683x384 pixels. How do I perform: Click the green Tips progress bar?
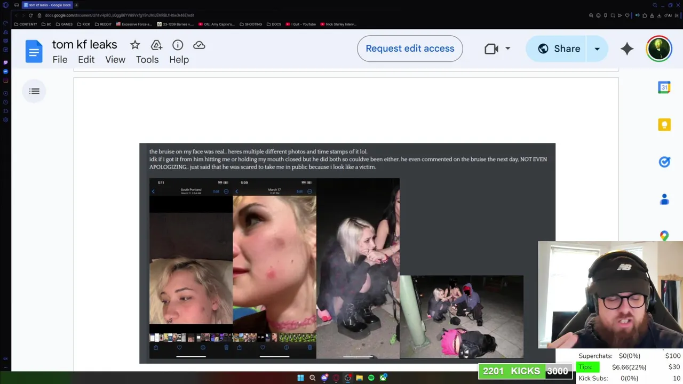[x=588, y=367]
